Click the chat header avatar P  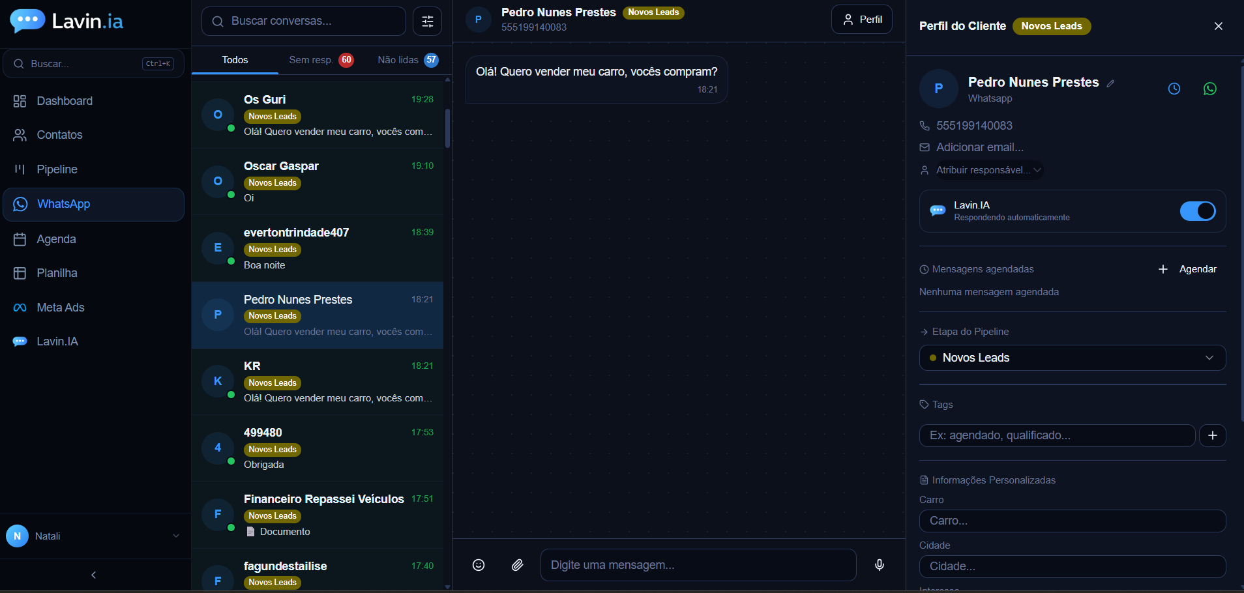pyautogui.click(x=479, y=20)
